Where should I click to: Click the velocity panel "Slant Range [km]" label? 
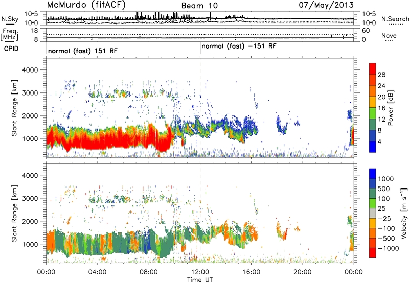coord(14,213)
